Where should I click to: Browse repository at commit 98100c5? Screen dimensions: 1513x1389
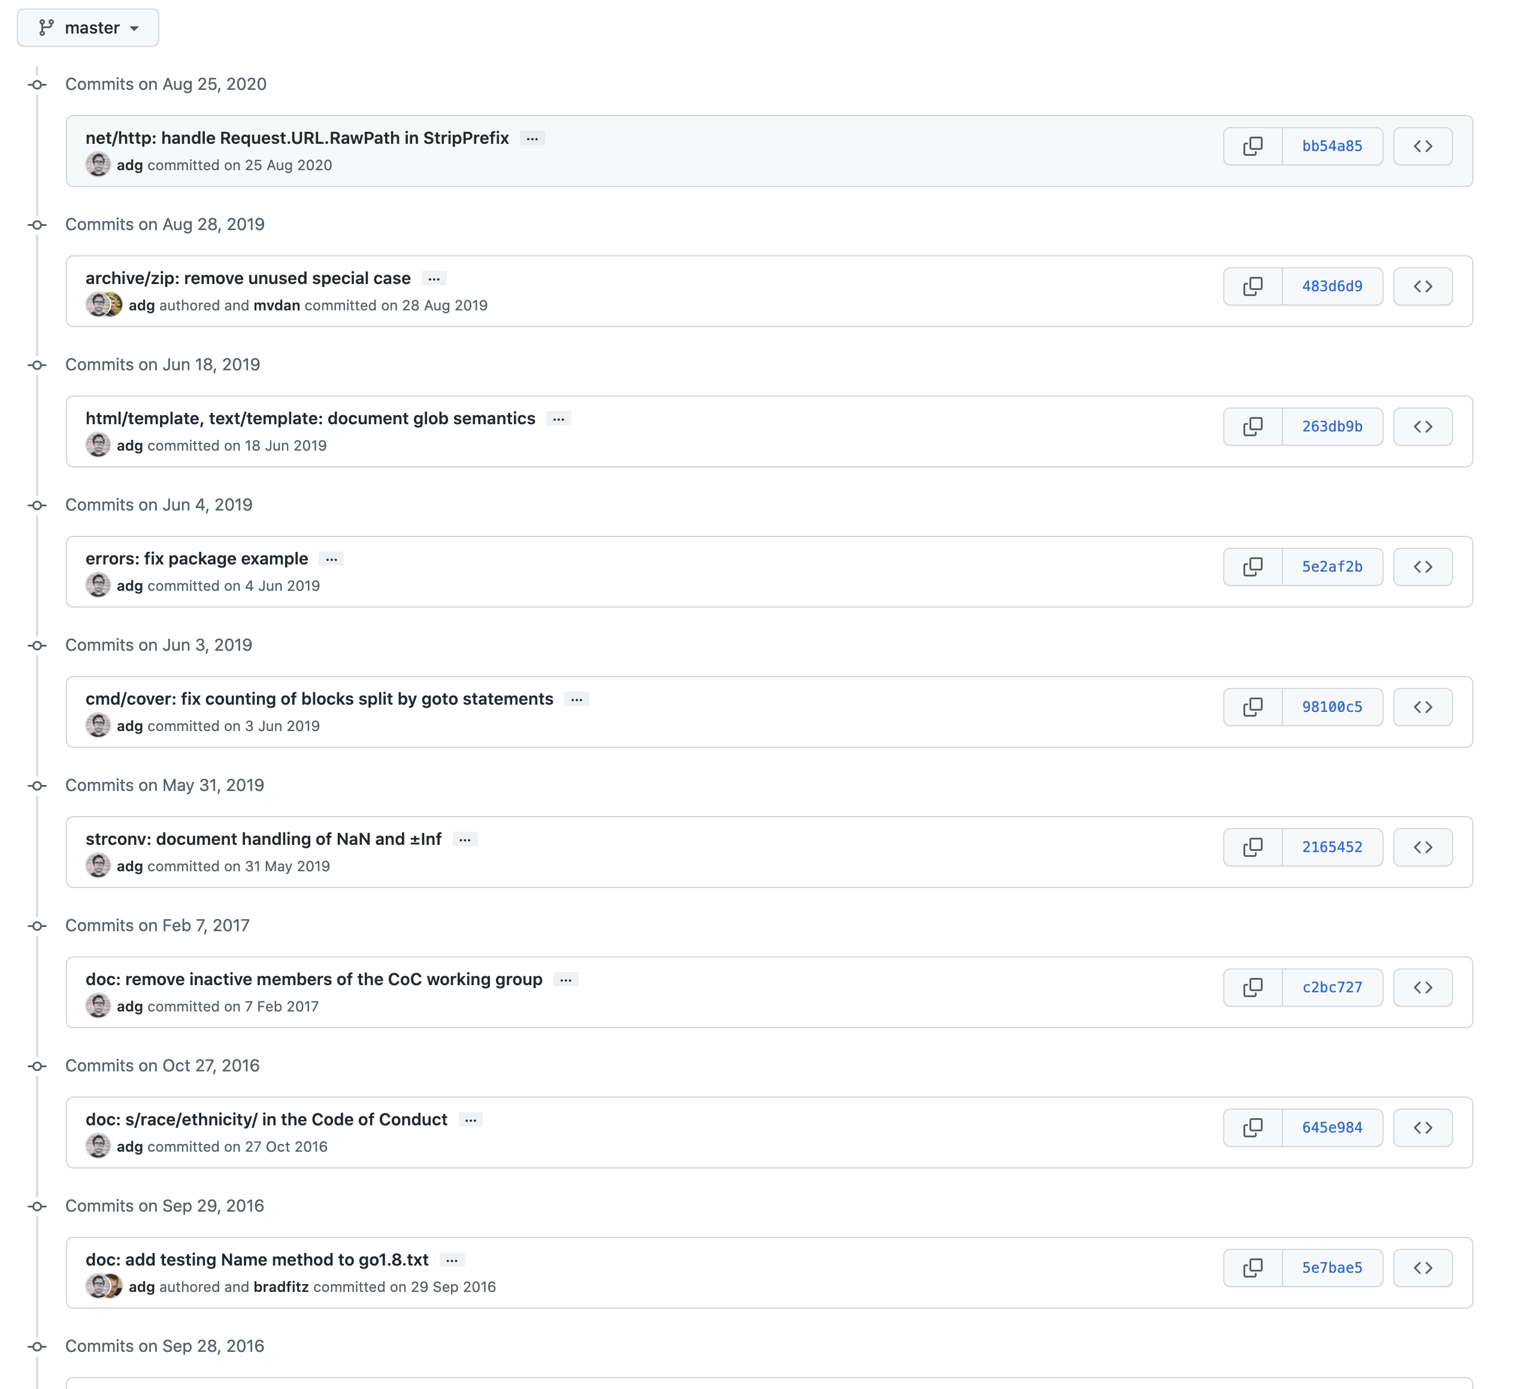coord(1422,706)
